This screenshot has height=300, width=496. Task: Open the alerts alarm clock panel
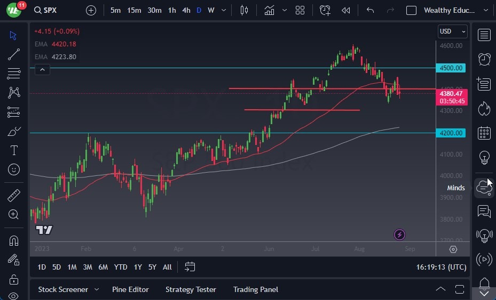[484, 59]
